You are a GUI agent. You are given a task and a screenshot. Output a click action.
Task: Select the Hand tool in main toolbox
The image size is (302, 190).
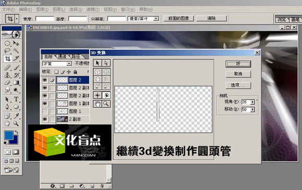point(7,124)
